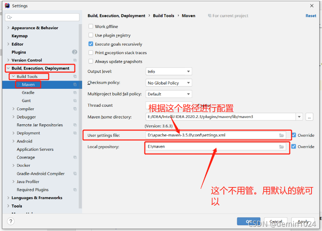Expand the Editor section
Screen dimensions: 322x231
[8, 44]
